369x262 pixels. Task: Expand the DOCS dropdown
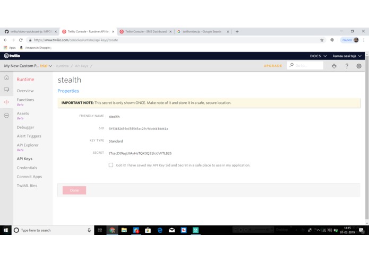pos(319,56)
